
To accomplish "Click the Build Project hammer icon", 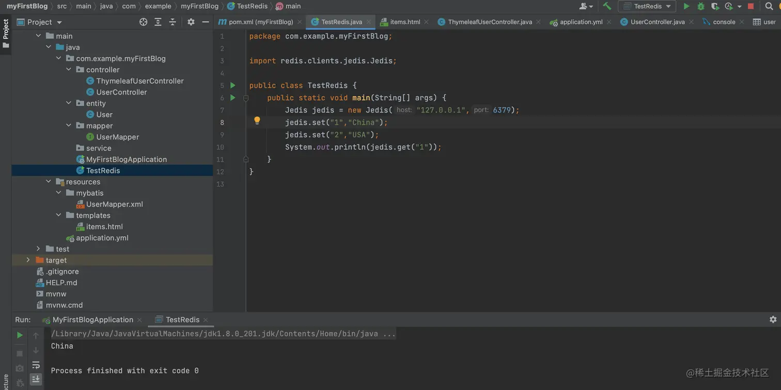I will 607,6.
